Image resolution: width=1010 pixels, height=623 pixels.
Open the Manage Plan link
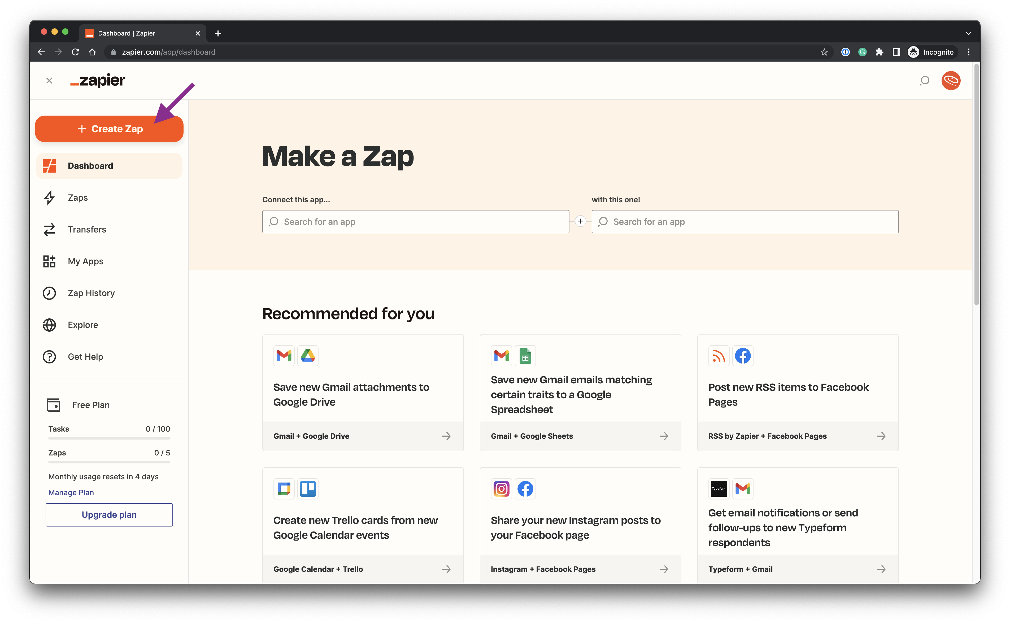click(71, 492)
